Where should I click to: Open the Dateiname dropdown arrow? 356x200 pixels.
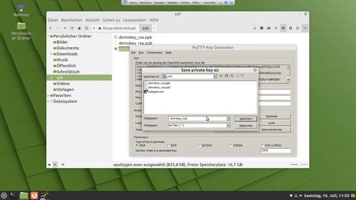(x=228, y=118)
